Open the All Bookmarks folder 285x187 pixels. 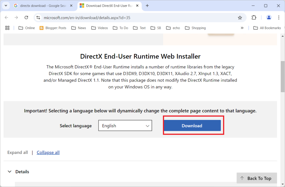click(x=267, y=28)
